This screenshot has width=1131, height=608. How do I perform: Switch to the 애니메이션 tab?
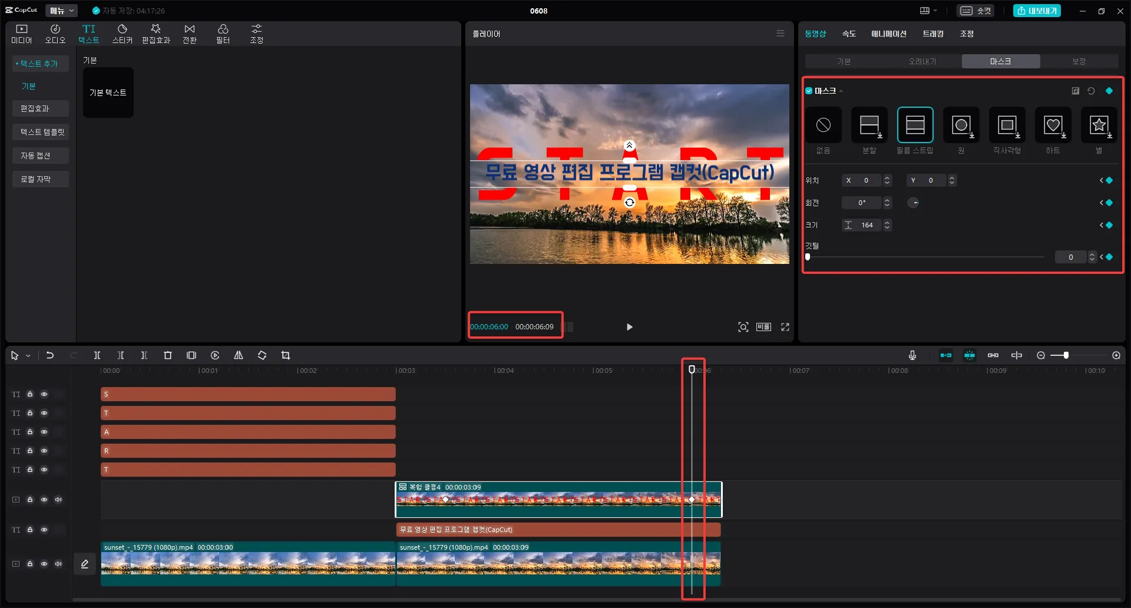click(889, 34)
